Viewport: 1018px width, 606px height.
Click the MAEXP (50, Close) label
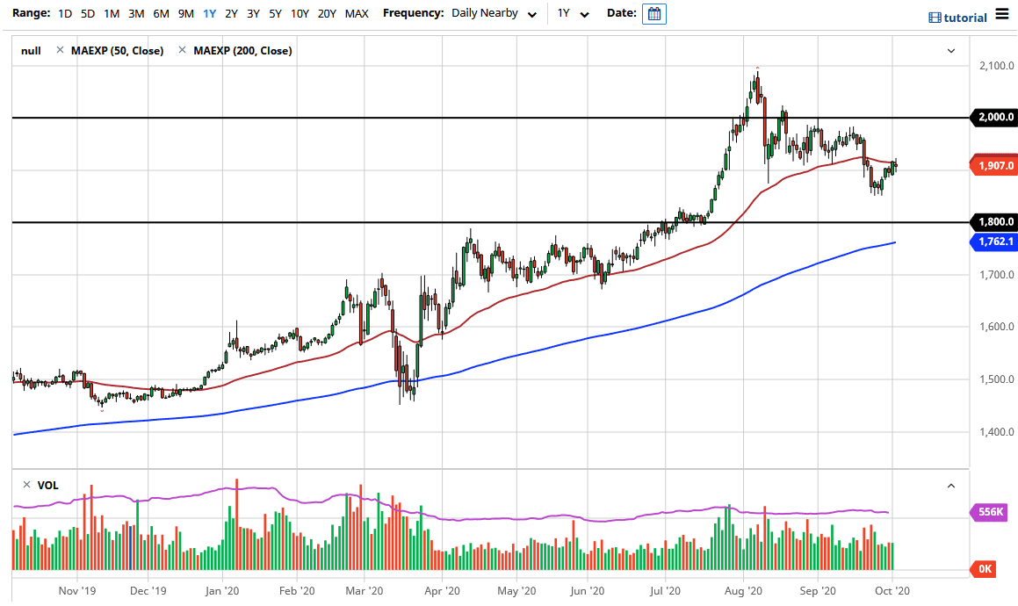(x=117, y=51)
